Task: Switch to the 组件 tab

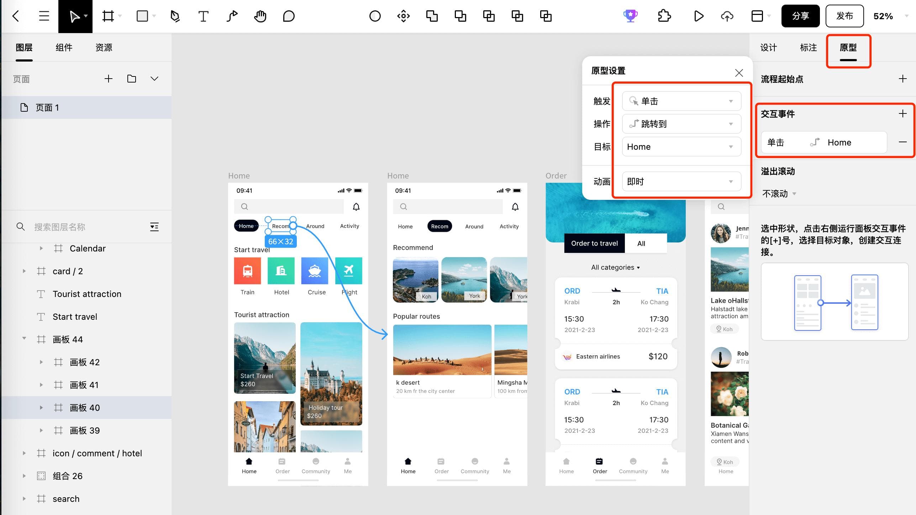Action: [x=64, y=47]
